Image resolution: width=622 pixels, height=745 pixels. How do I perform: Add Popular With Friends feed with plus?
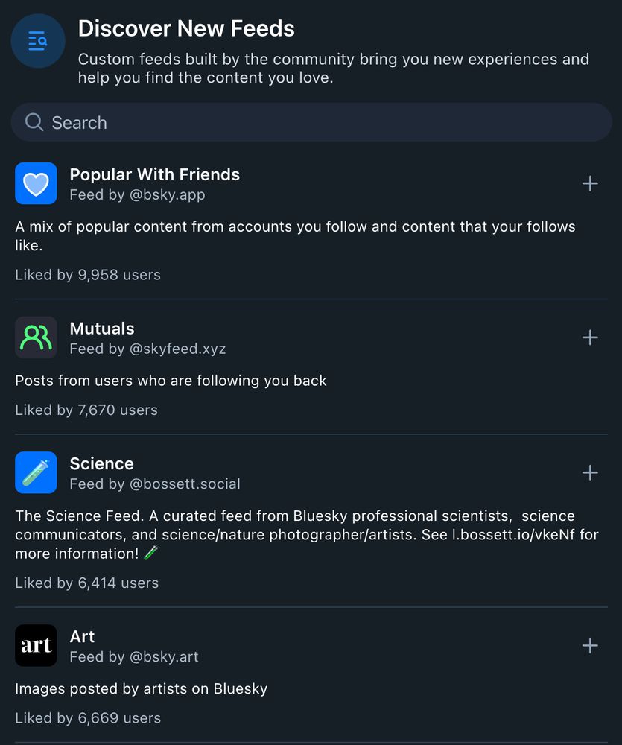(590, 183)
